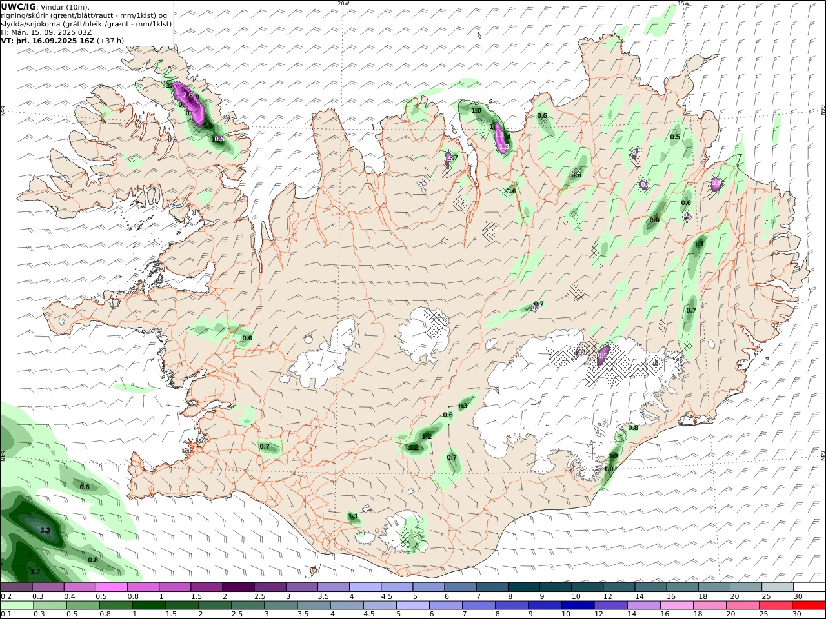Pick the red-pink 25–30 bottom legend swatch
Image resolution: width=826 pixels, height=619 pixels.
click(774, 605)
